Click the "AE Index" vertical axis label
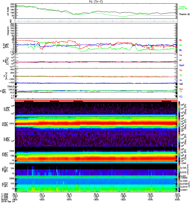The image size is (192, 205). [8, 11]
